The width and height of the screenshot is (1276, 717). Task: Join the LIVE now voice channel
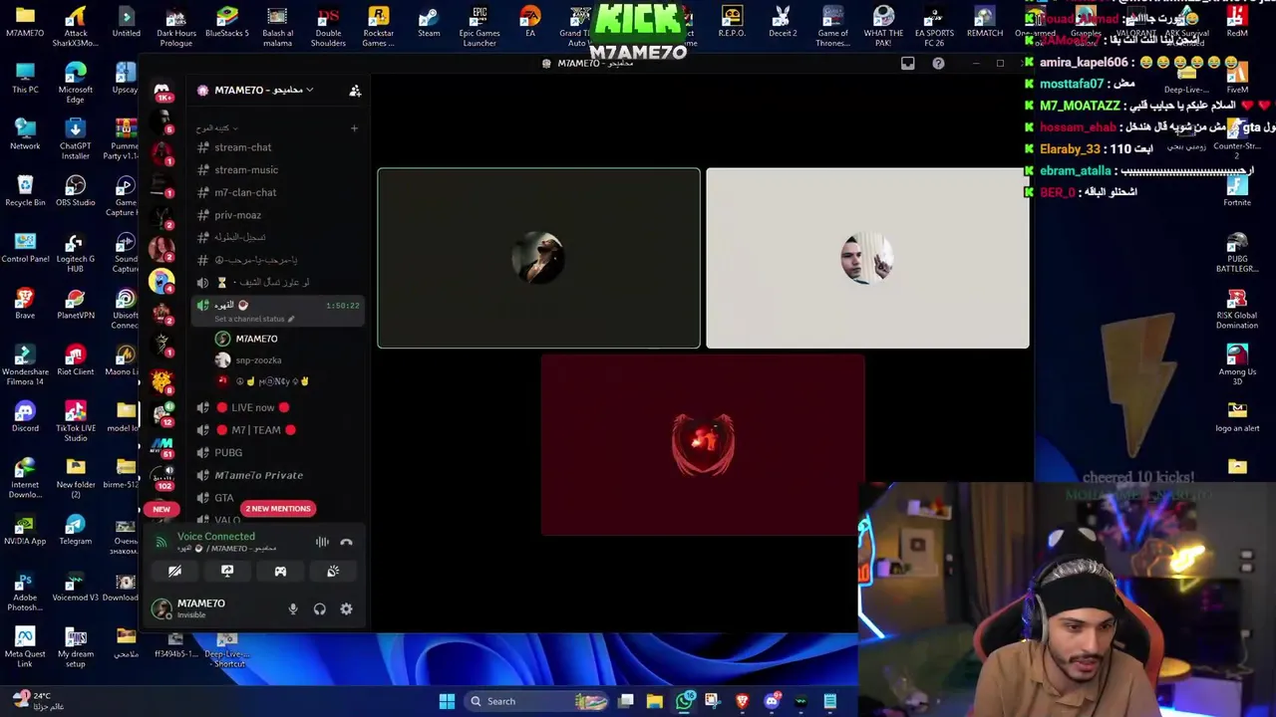[251, 407]
